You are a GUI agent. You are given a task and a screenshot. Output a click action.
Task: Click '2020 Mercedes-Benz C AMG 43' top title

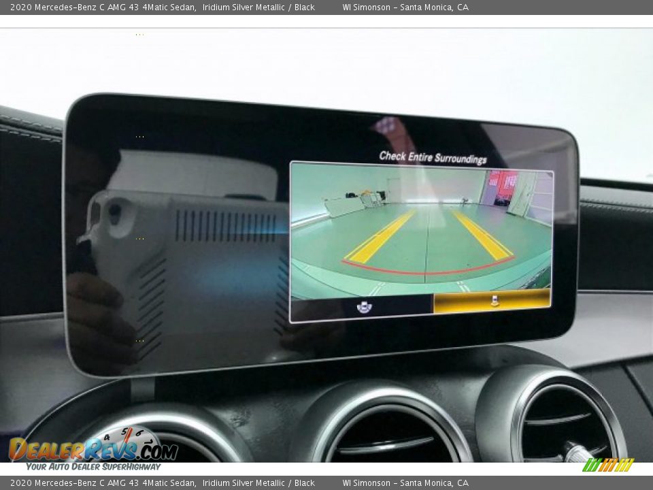tap(103, 7)
